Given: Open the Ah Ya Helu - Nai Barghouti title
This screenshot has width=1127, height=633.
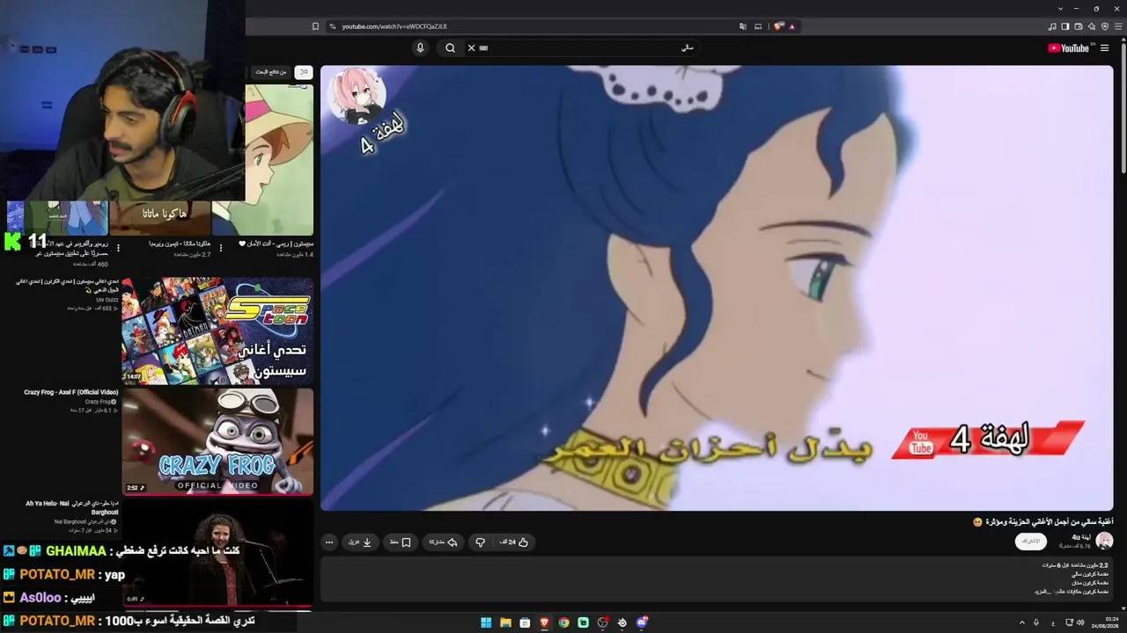Looking at the screenshot, I should [x=72, y=507].
